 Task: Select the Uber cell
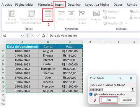(48, 78)
